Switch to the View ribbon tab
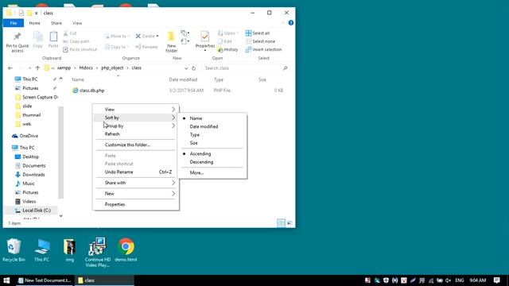 click(77, 23)
